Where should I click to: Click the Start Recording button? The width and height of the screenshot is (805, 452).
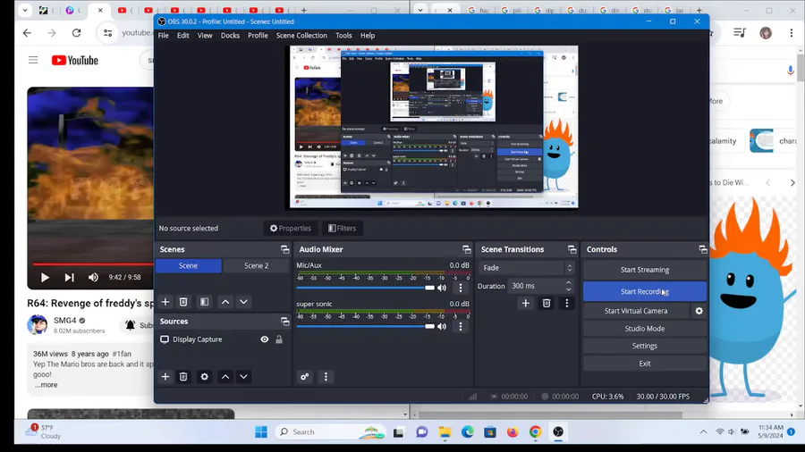coord(645,291)
